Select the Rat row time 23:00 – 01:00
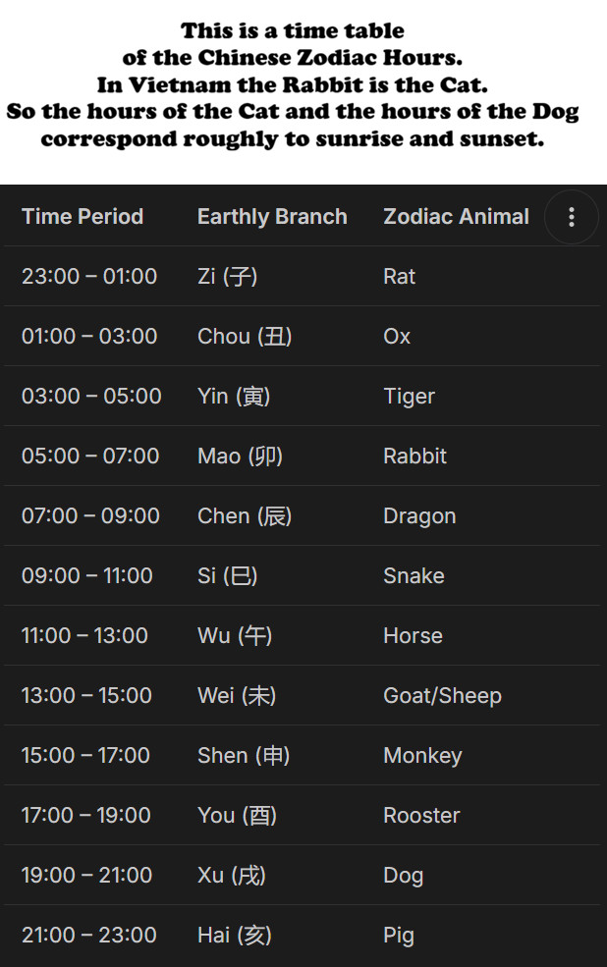 pos(89,276)
